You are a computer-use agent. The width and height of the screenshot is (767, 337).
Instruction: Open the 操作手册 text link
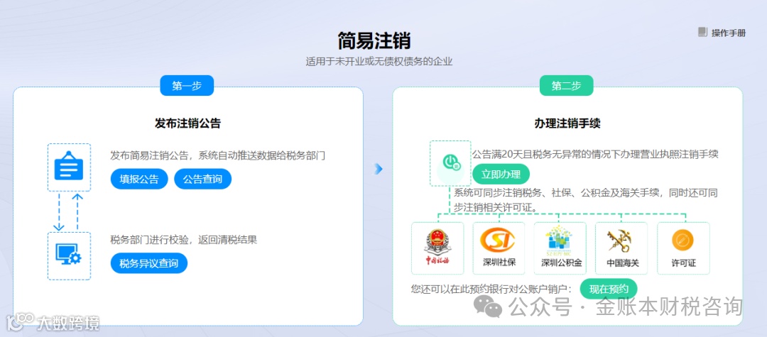[729, 33]
